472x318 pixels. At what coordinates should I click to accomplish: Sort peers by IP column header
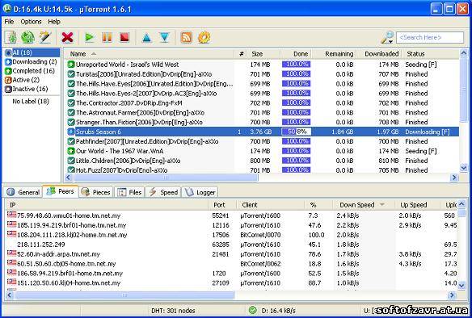(107, 205)
